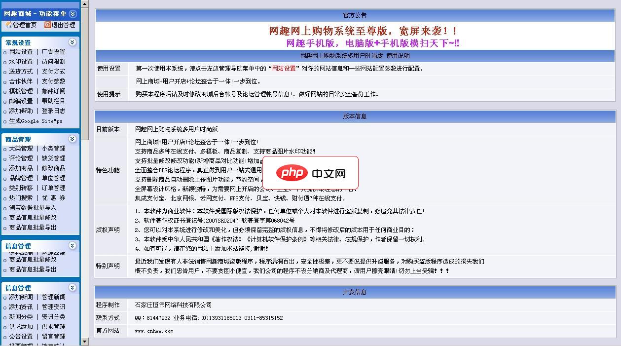
Task: Click the php中文网 logo
Action: (311, 173)
